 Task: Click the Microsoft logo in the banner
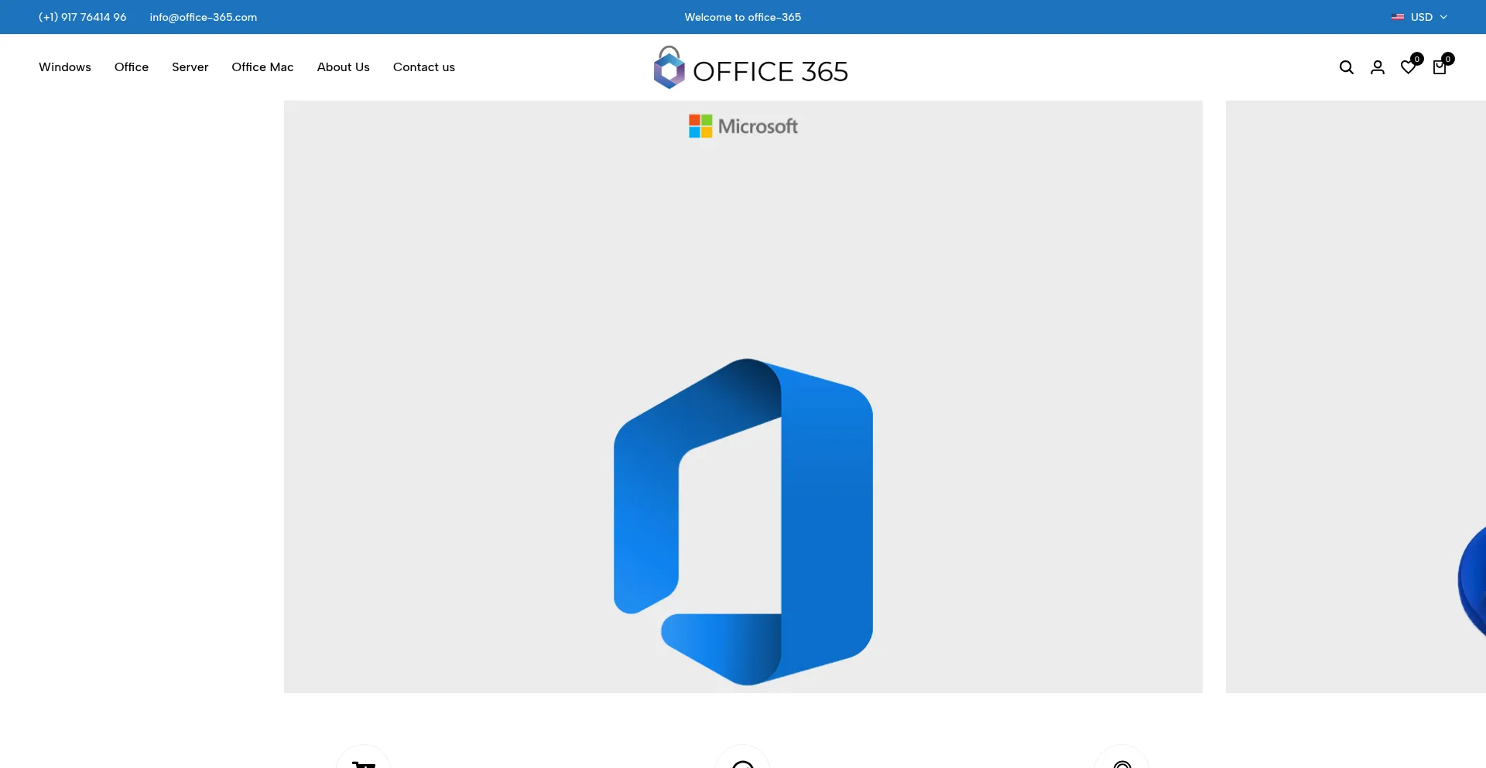pyautogui.click(x=743, y=126)
